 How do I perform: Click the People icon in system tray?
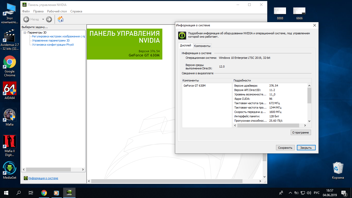pos(281,193)
